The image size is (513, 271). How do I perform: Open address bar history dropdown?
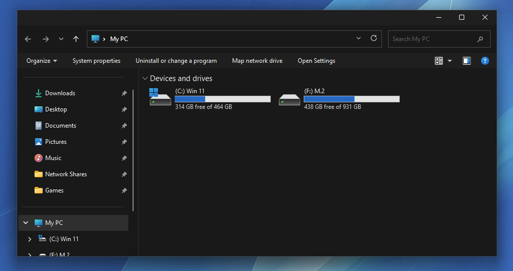coord(359,38)
